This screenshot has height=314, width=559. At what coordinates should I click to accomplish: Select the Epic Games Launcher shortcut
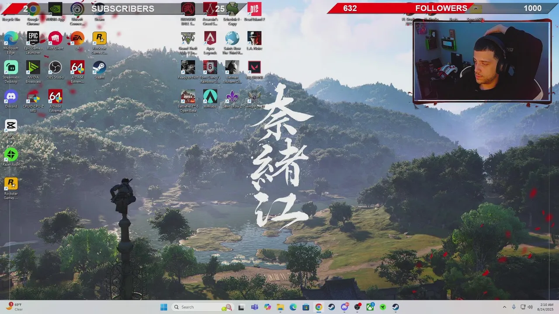click(33, 43)
